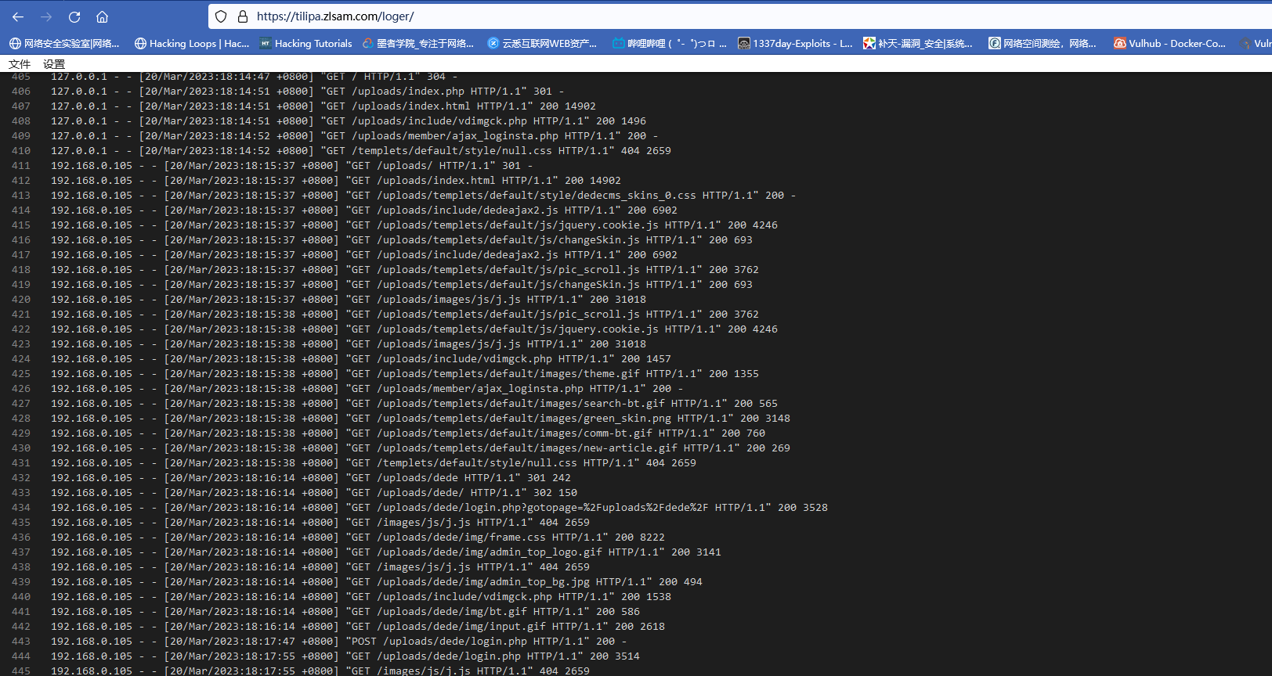Click the shield tracking protection icon
The width and height of the screenshot is (1272, 676).
tap(221, 16)
